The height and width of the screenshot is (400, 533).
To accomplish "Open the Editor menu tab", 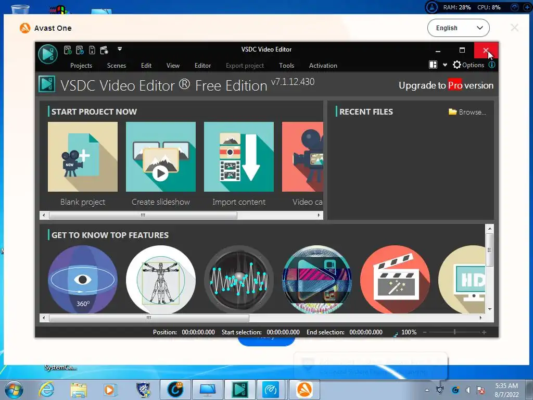I will (x=202, y=66).
